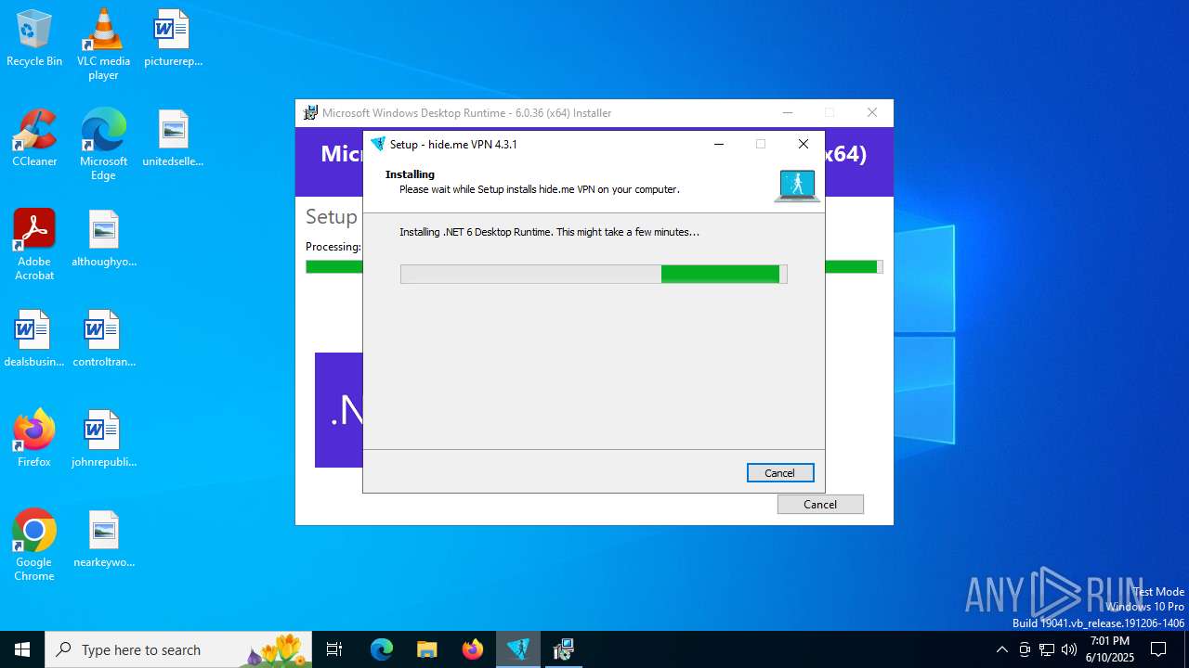Click the 'Installing .NET 6 Desktop Runtime' status text
Image resolution: width=1189 pixels, height=668 pixels.
coord(549,232)
